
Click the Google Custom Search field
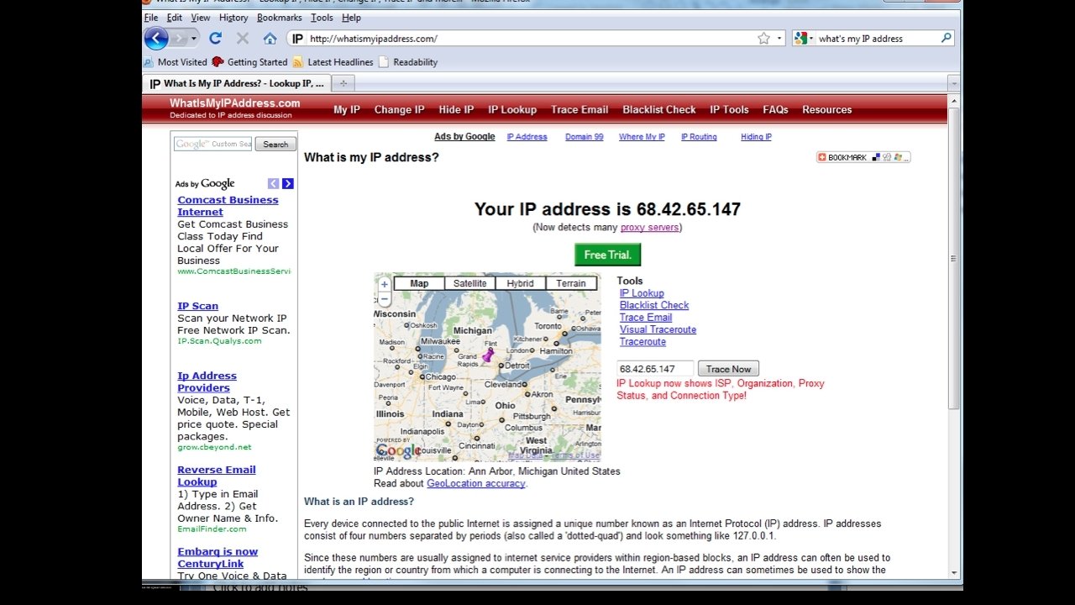pyautogui.click(x=212, y=144)
